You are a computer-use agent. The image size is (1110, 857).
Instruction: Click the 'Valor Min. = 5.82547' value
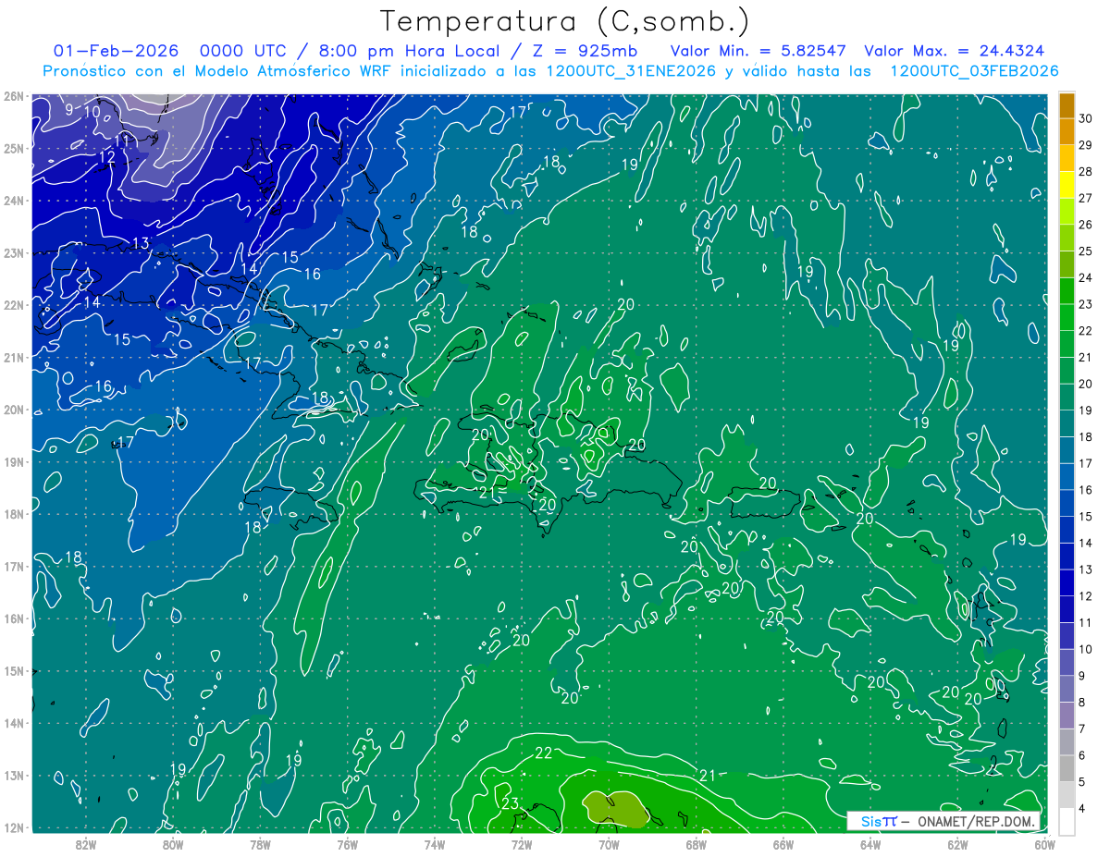[759, 51]
